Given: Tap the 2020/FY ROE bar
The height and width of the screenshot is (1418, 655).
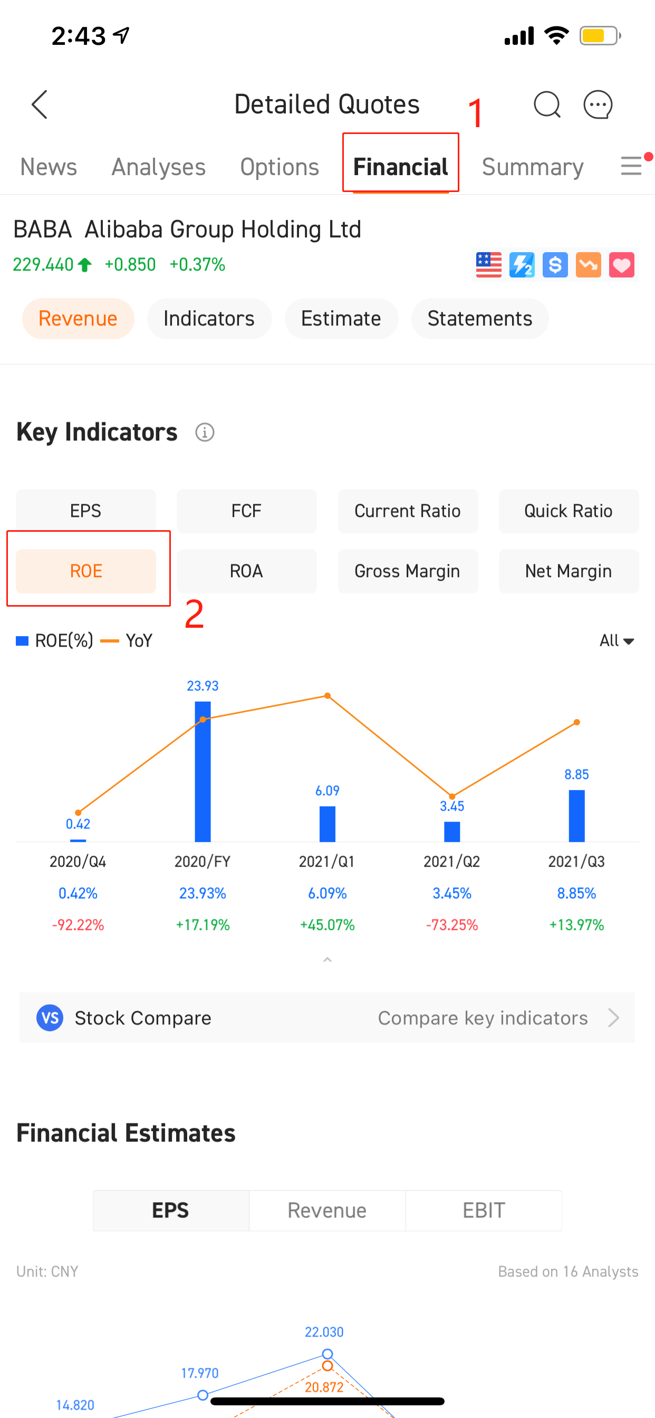Looking at the screenshot, I should (x=203, y=771).
